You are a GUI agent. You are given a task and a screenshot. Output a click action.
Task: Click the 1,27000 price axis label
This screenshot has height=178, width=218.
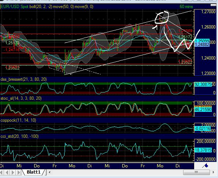[208, 12]
